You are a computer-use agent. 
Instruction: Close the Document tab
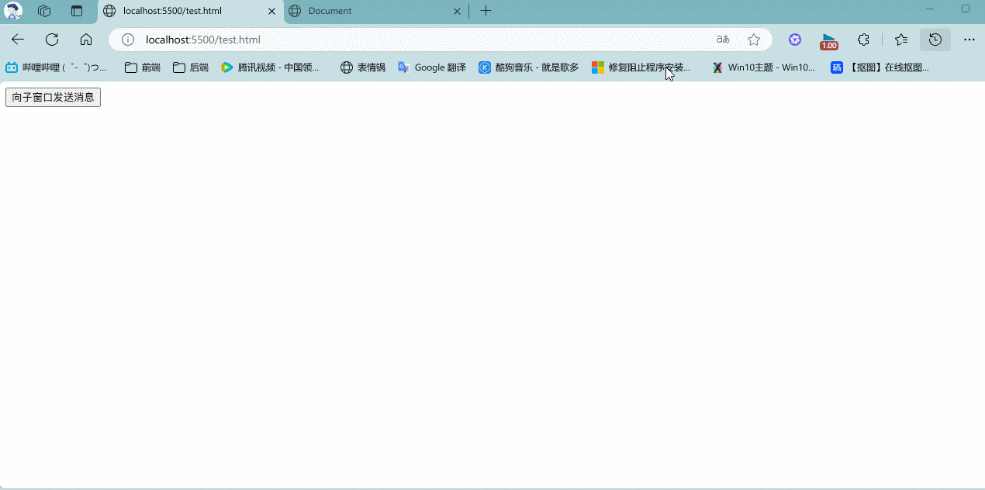click(x=457, y=11)
